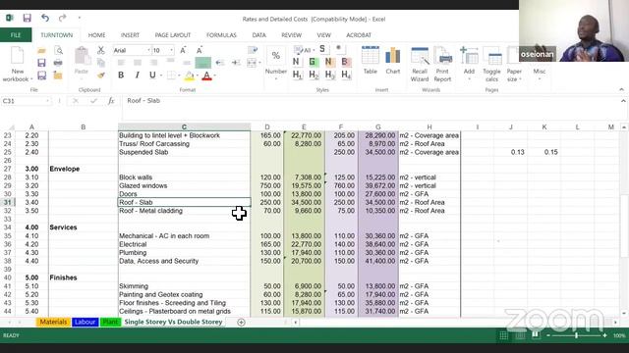Open the Number format dropdown
This screenshot has height=353, width=629.
(x=275, y=75)
